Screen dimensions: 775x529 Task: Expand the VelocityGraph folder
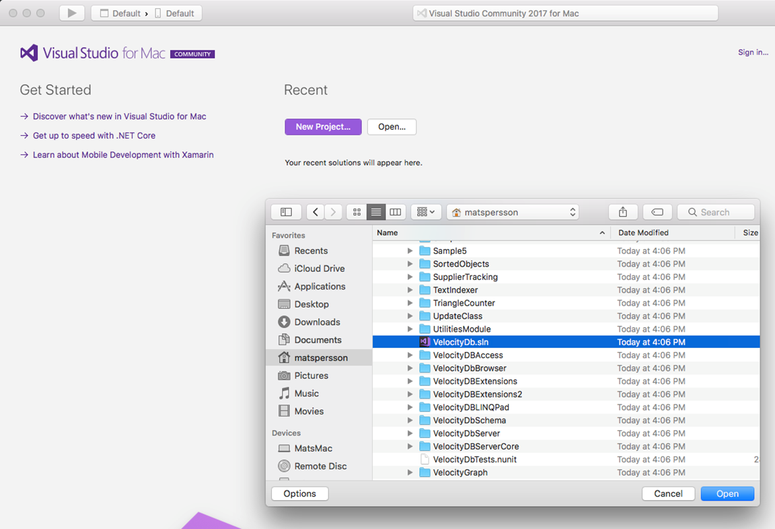pyautogui.click(x=410, y=472)
